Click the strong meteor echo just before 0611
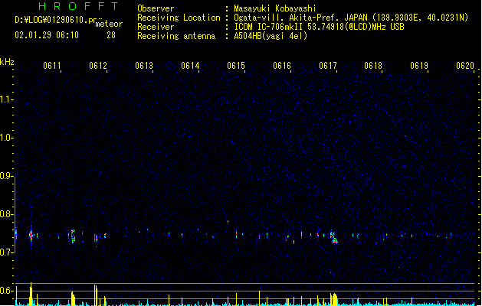Image resolution: width=482 pixels, height=306 pixels. coord(31,236)
